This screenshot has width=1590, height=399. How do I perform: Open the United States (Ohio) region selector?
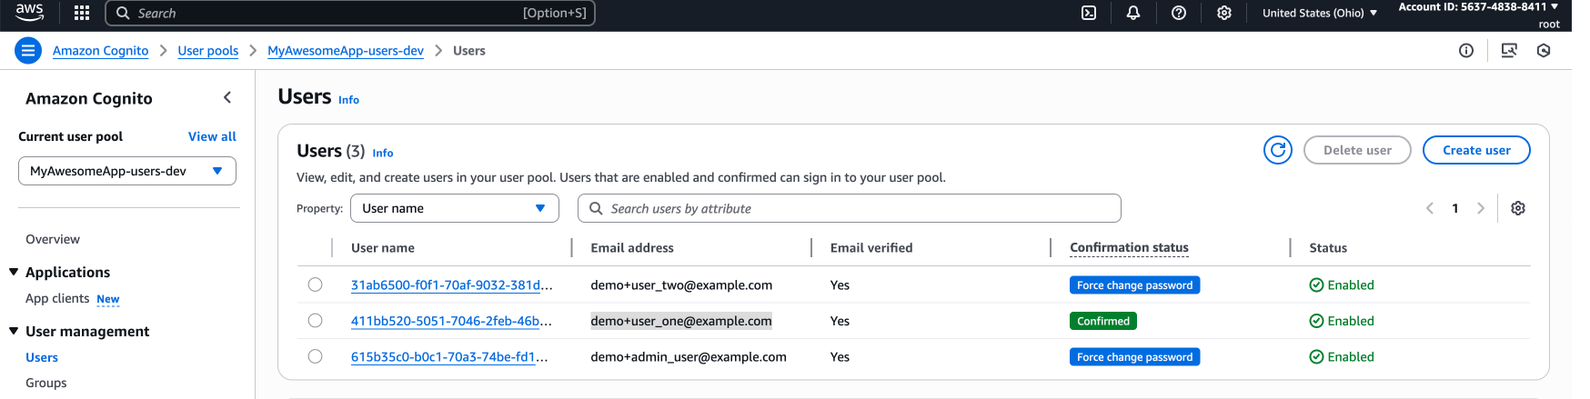pyautogui.click(x=1319, y=13)
